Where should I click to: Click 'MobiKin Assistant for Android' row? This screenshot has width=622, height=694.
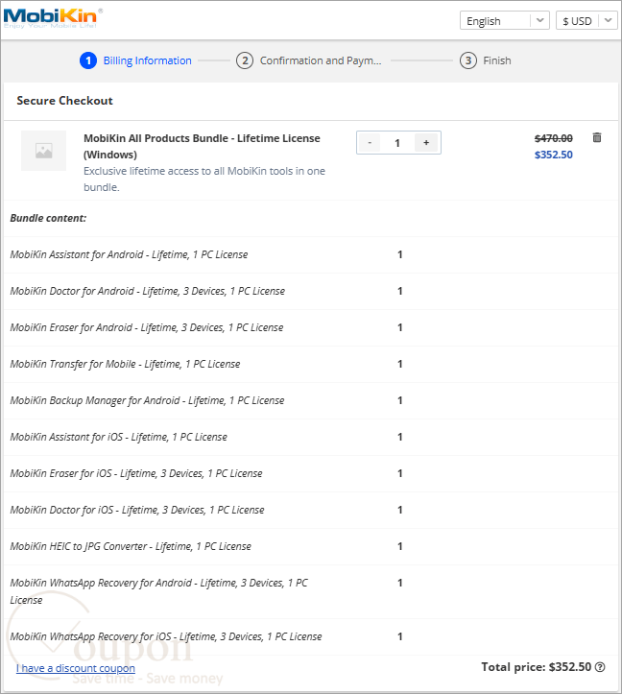coord(311,255)
